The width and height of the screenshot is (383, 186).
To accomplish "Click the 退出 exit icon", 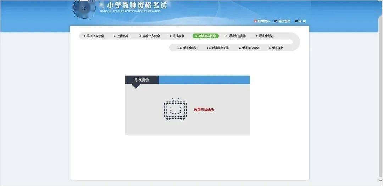I will tap(296, 21).
